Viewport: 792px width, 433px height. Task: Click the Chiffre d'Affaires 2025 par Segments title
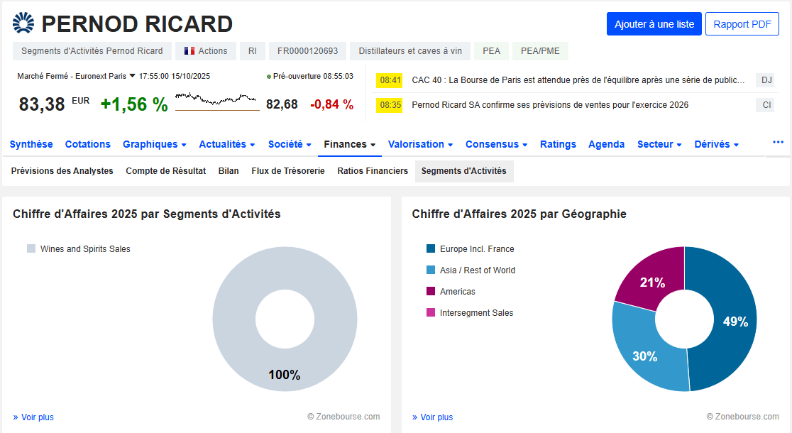point(146,214)
